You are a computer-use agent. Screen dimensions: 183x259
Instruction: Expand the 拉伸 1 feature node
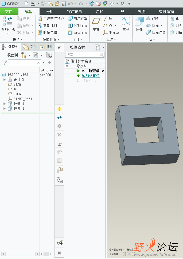click(x=5, y=103)
